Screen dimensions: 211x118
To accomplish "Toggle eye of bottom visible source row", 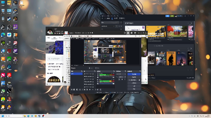I will click(x=91, y=87).
